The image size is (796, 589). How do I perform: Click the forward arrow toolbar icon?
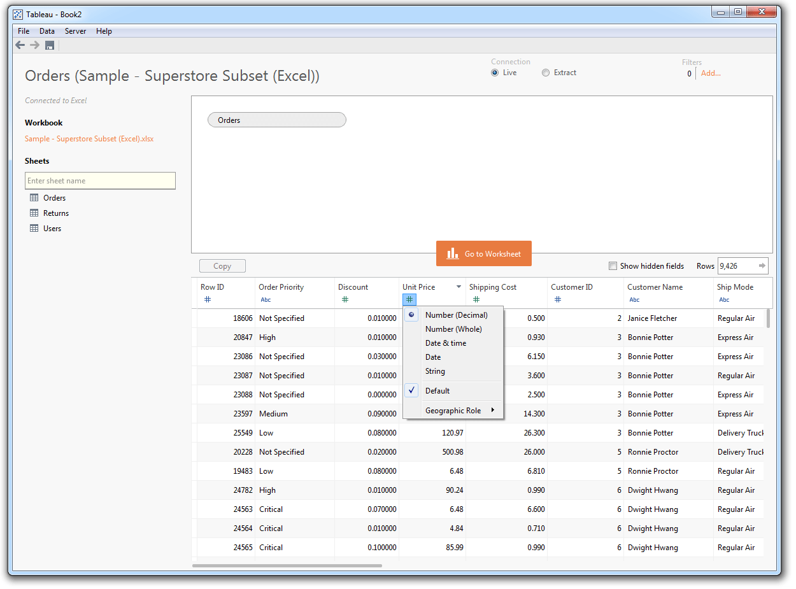(34, 45)
